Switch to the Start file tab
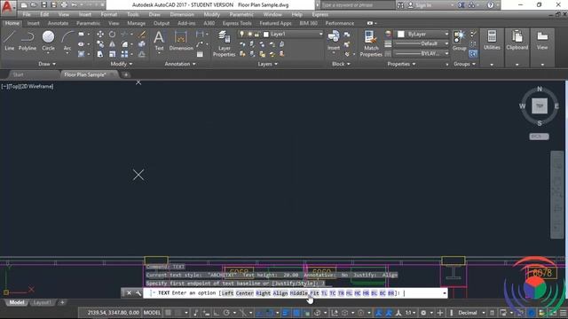The width and height of the screenshot is (568, 319). (18, 74)
